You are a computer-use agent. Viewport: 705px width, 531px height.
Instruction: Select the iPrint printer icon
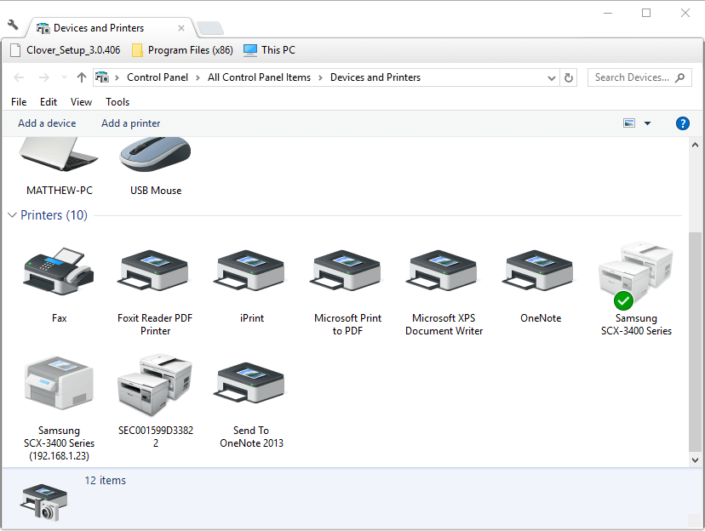[x=251, y=271]
